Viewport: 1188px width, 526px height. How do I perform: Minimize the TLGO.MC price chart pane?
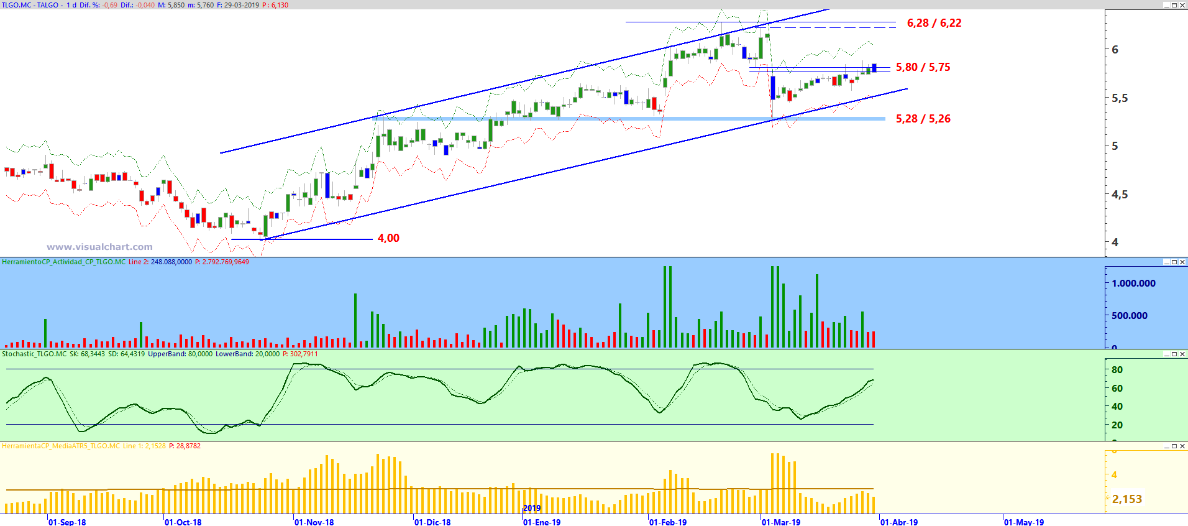pyautogui.click(x=1166, y=5)
